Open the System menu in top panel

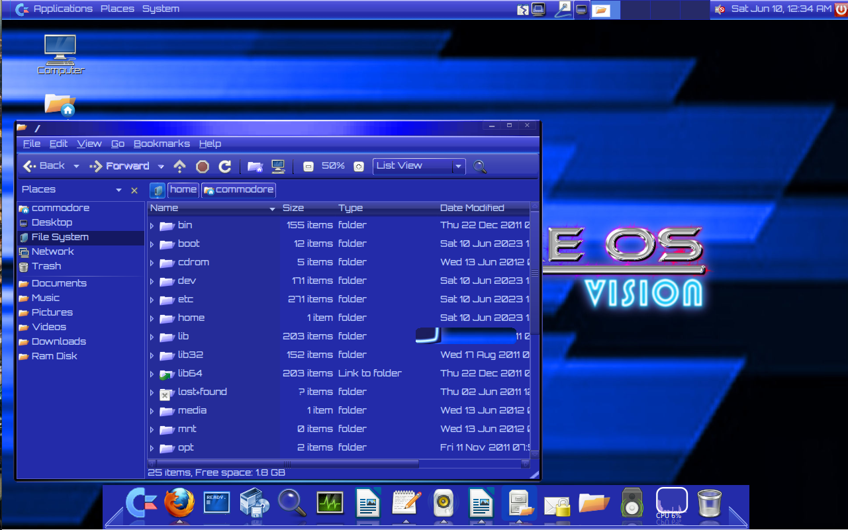(161, 9)
